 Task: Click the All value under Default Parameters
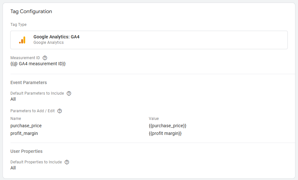pyautogui.click(x=13, y=99)
